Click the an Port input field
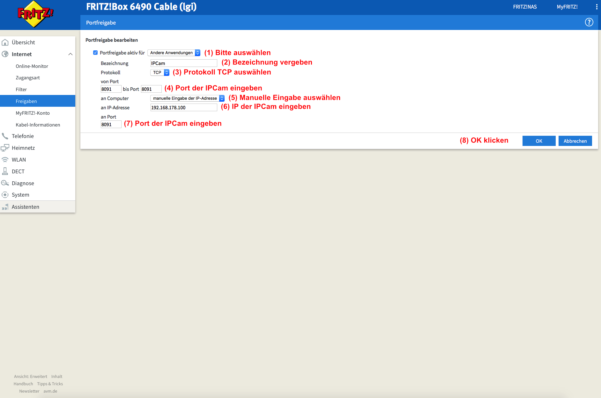The height and width of the screenshot is (398, 601). (x=111, y=124)
